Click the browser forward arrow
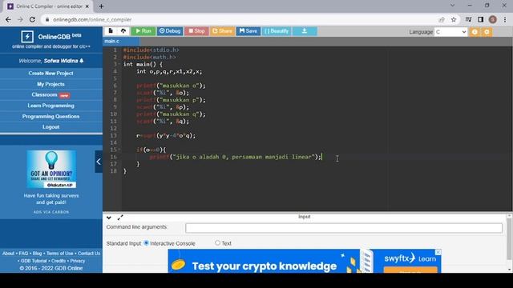Screen dimensions: 513x288 click(20, 19)
